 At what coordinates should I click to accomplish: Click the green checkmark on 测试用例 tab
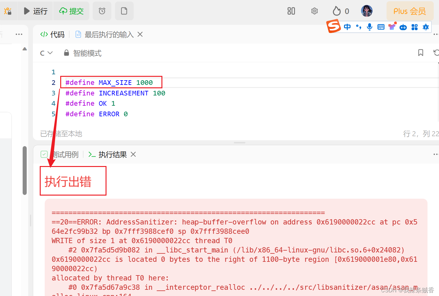[44, 154]
